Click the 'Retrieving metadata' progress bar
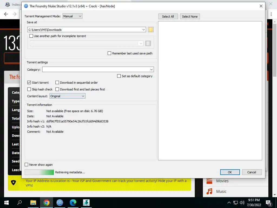 coord(39,172)
